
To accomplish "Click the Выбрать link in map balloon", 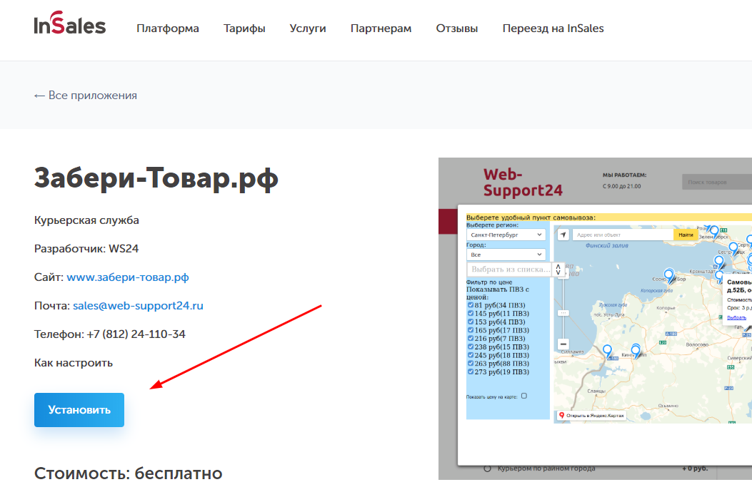I will (737, 317).
